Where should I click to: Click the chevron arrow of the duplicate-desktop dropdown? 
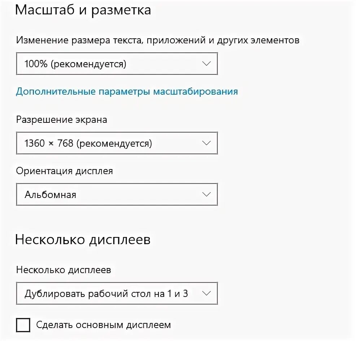(x=207, y=293)
